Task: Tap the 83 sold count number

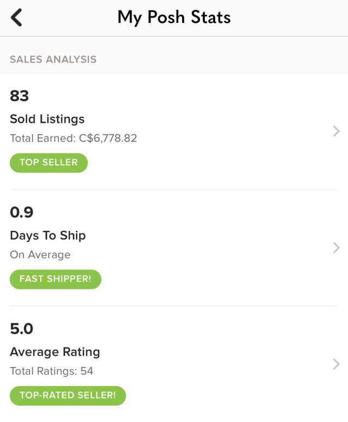Action: pos(19,96)
